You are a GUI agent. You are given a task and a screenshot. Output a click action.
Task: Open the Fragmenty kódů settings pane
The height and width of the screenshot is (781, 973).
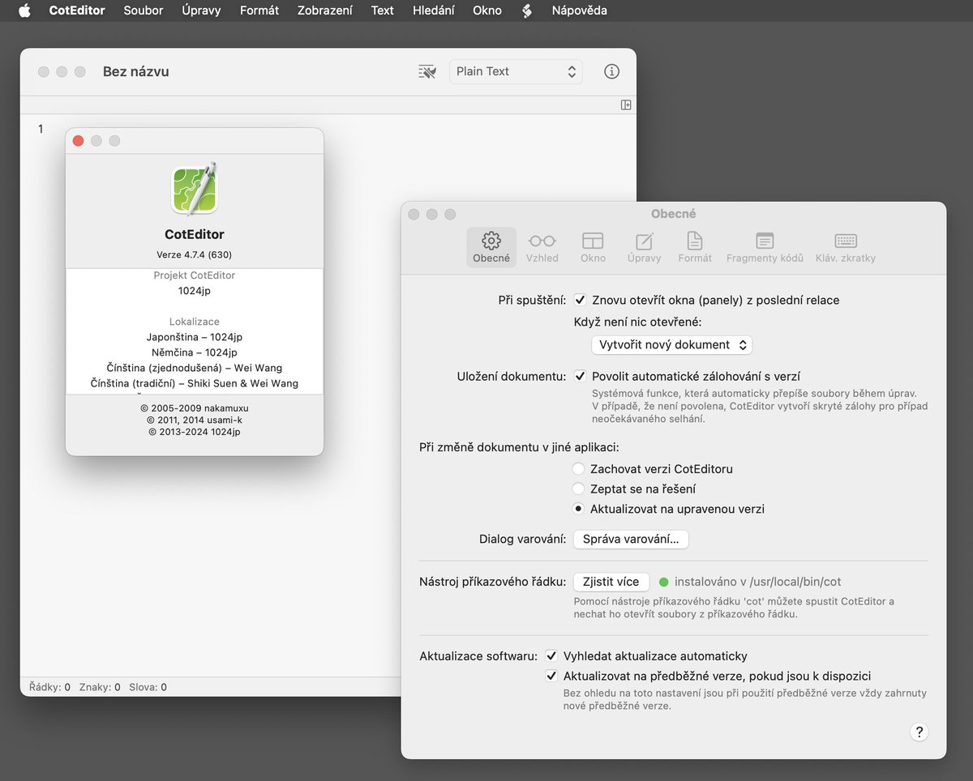[x=765, y=247]
